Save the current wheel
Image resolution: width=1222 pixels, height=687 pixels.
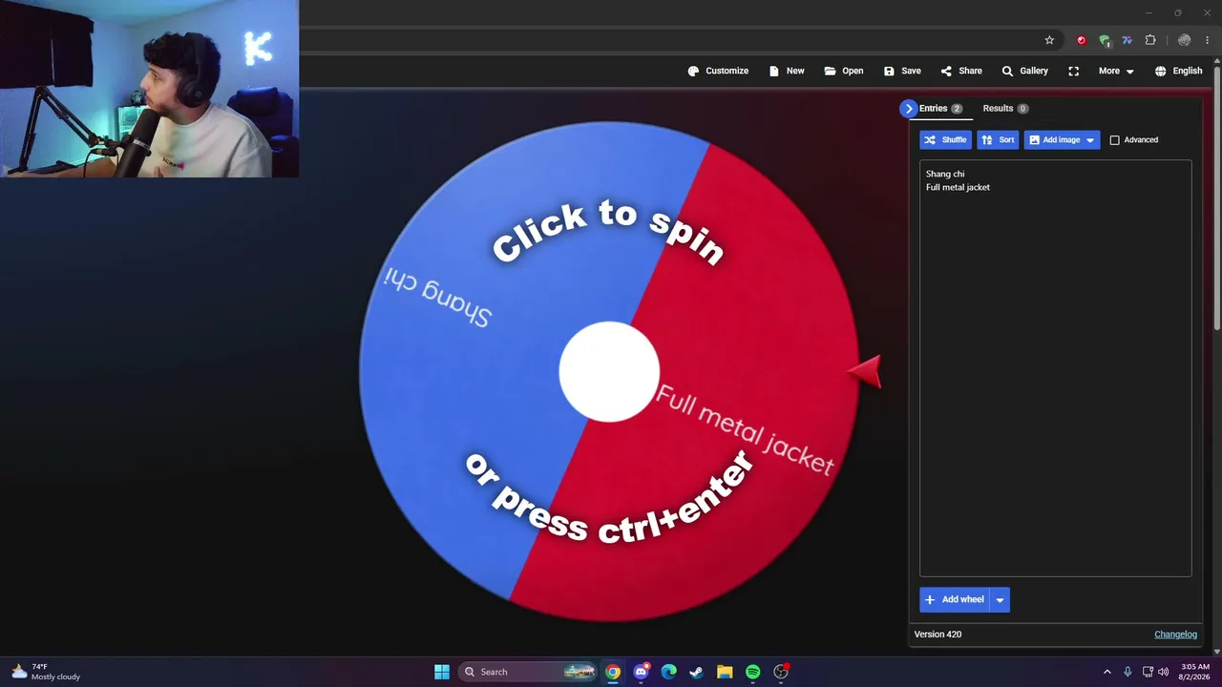coord(902,71)
